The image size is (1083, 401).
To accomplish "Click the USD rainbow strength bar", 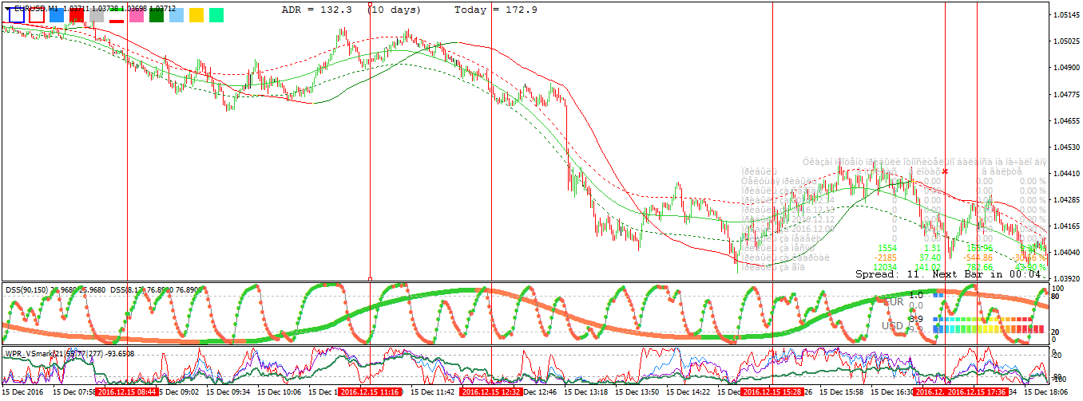I will 989,328.
